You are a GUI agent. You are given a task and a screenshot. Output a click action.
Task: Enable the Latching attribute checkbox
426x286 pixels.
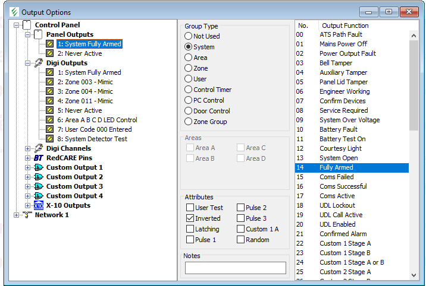click(190, 229)
